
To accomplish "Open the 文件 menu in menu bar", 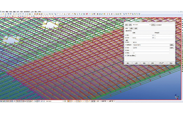I will pyautogui.click(x=3, y=12).
